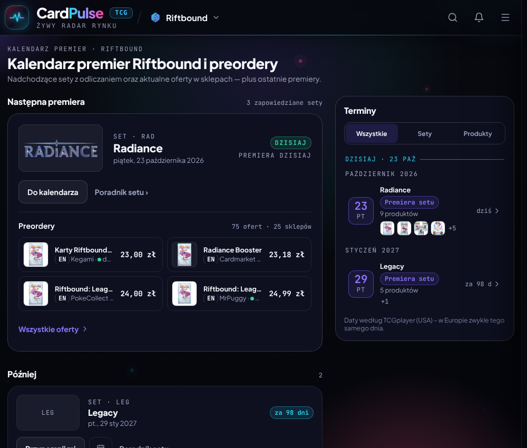Select the Sety tab in Terminy
The width and height of the screenshot is (527, 448).
(x=424, y=133)
